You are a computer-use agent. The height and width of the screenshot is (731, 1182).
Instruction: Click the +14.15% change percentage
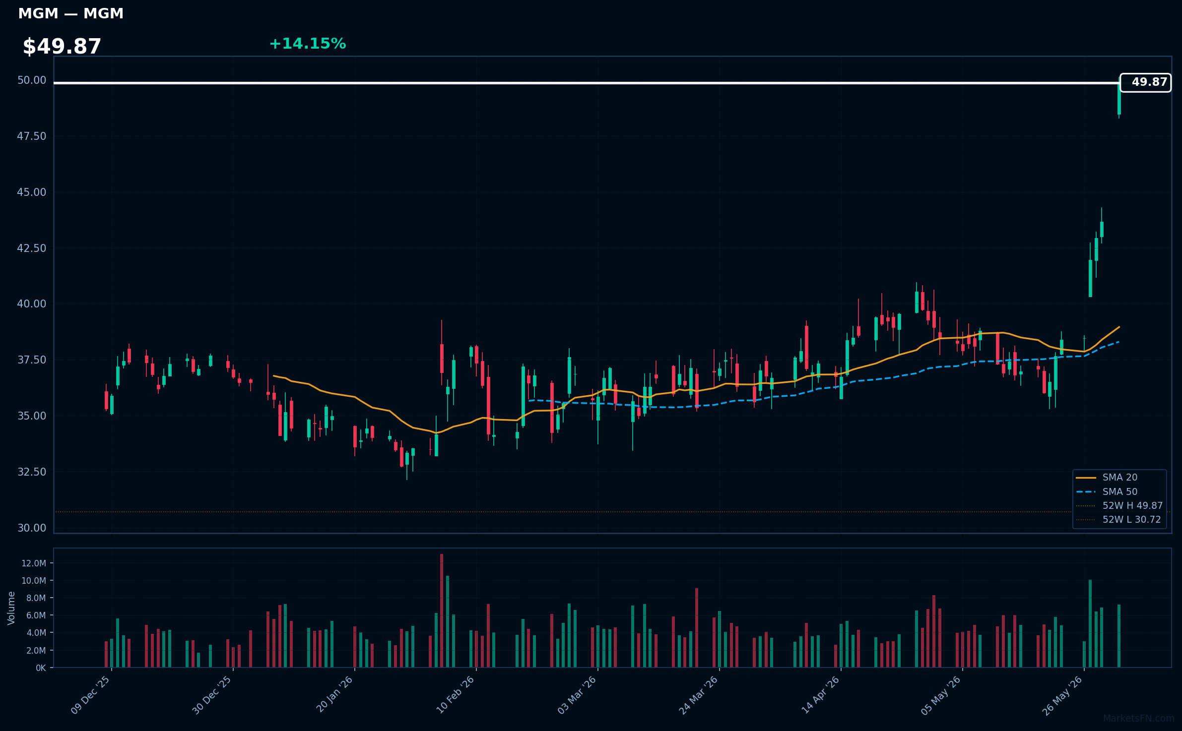[x=308, y=44]
